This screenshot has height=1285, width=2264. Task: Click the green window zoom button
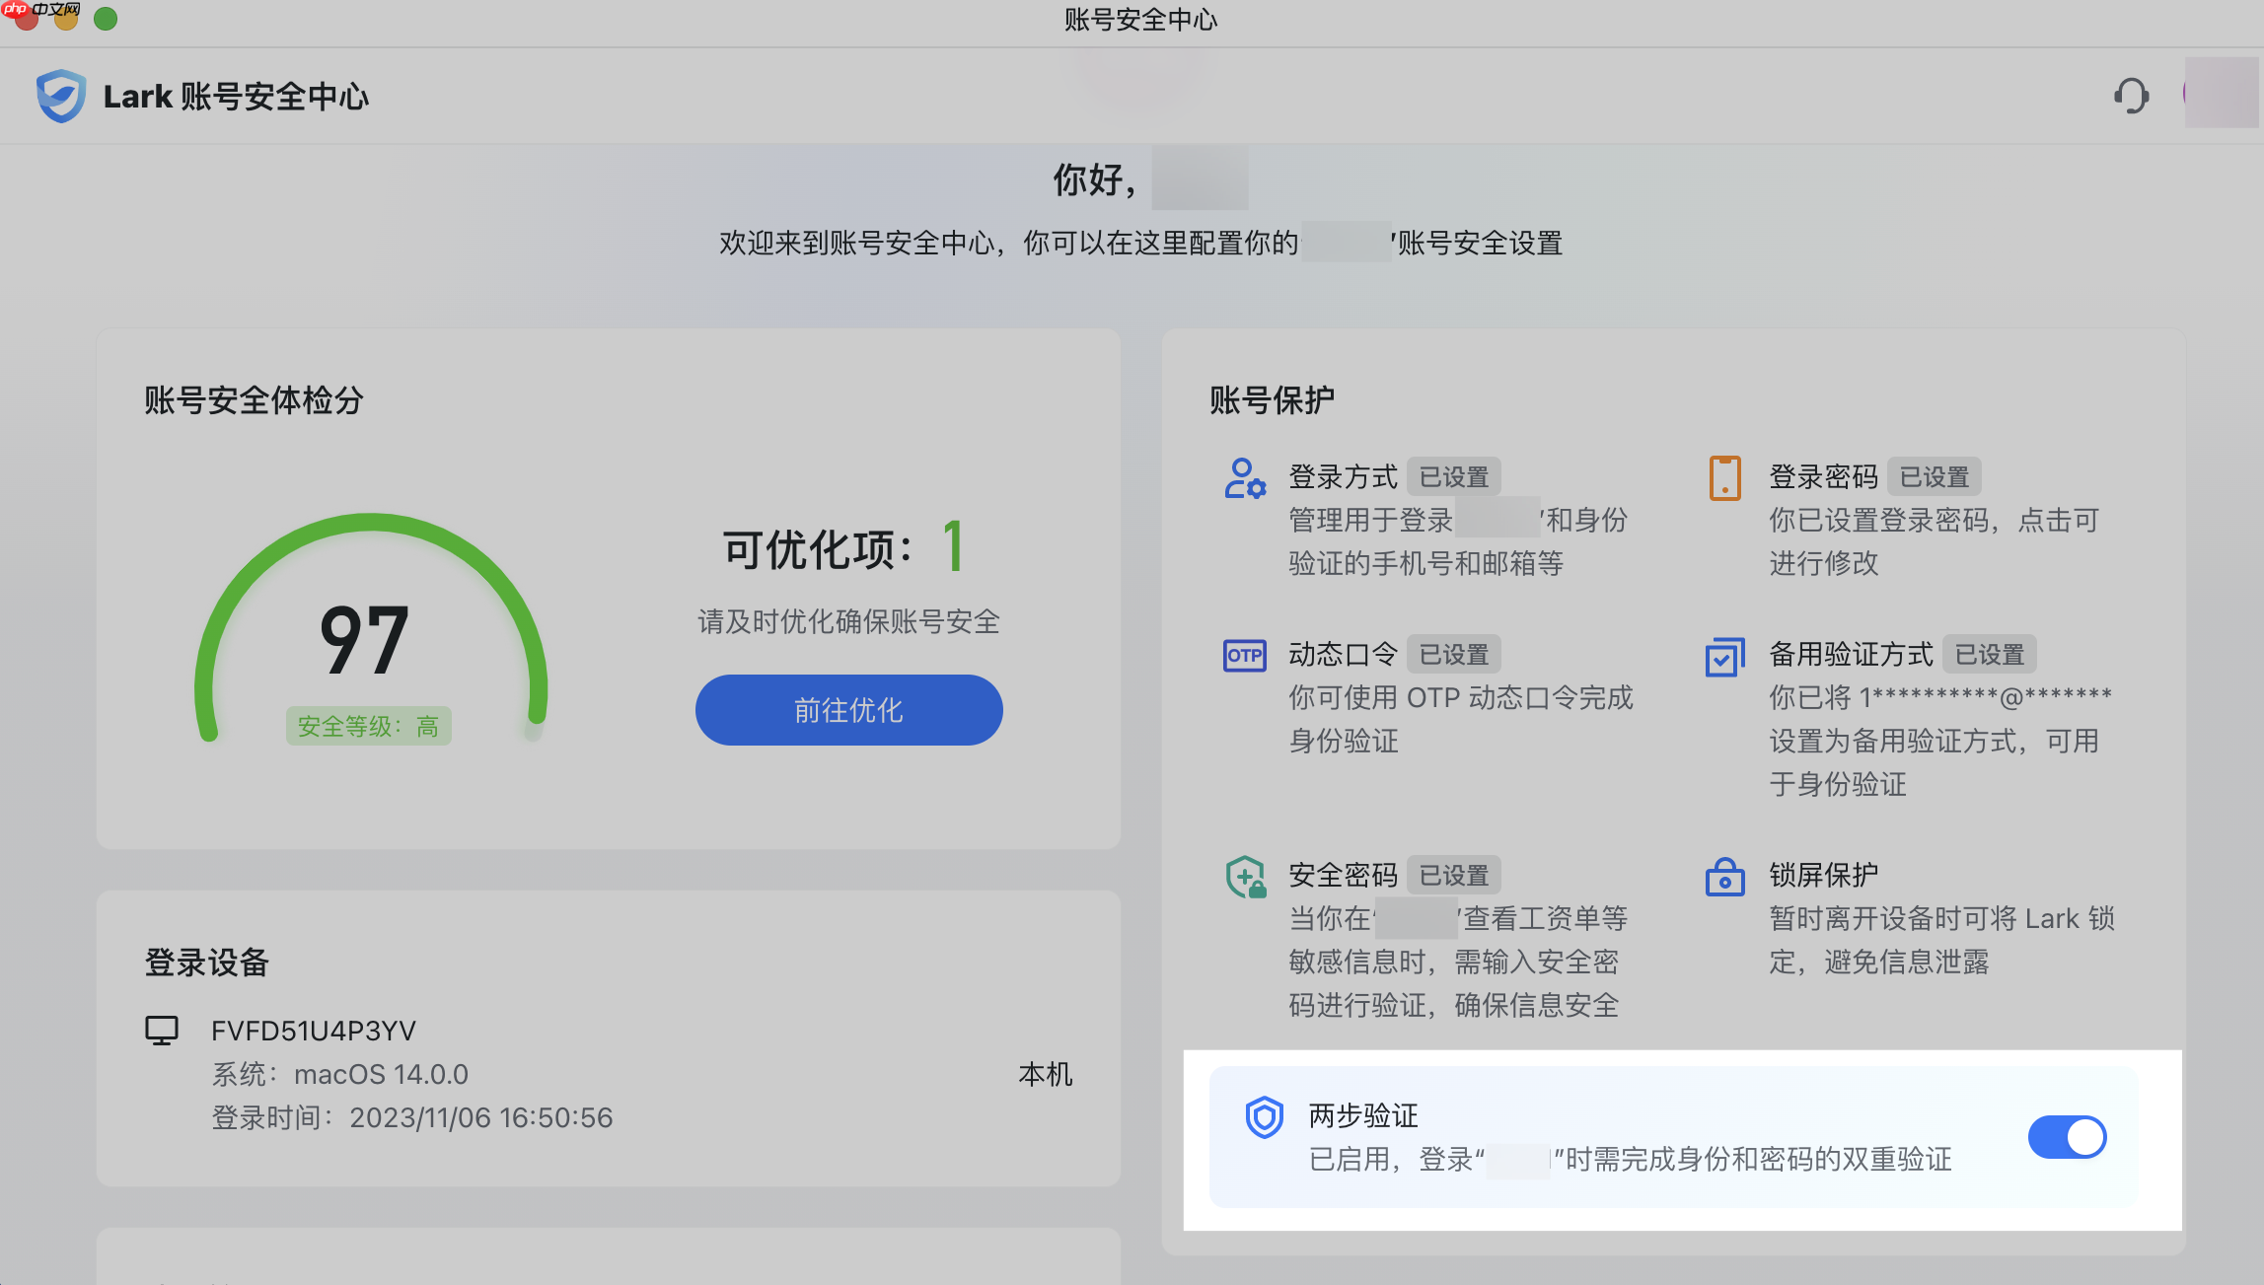click(106, 19)
